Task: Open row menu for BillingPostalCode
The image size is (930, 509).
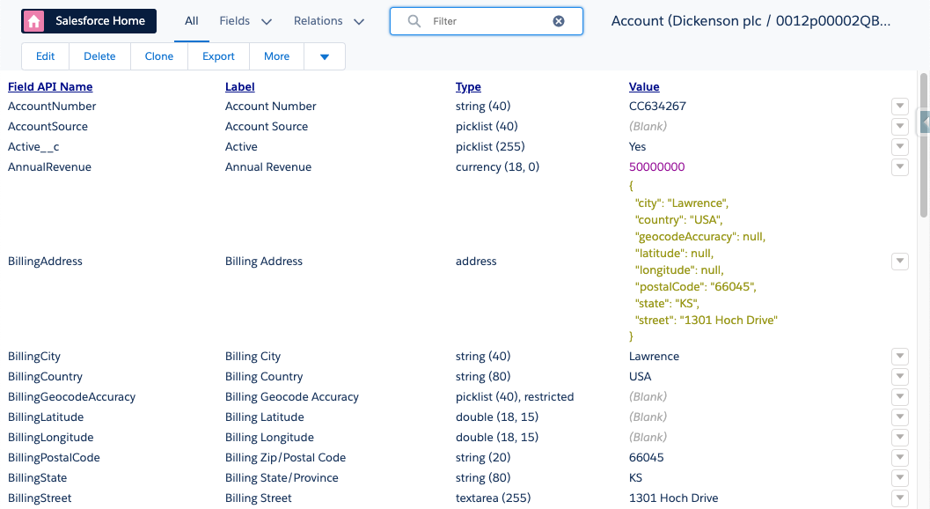Action: point(900,457)
